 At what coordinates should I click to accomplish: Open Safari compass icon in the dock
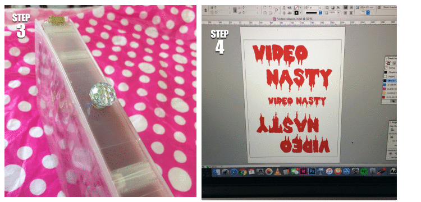pos(234,172)
